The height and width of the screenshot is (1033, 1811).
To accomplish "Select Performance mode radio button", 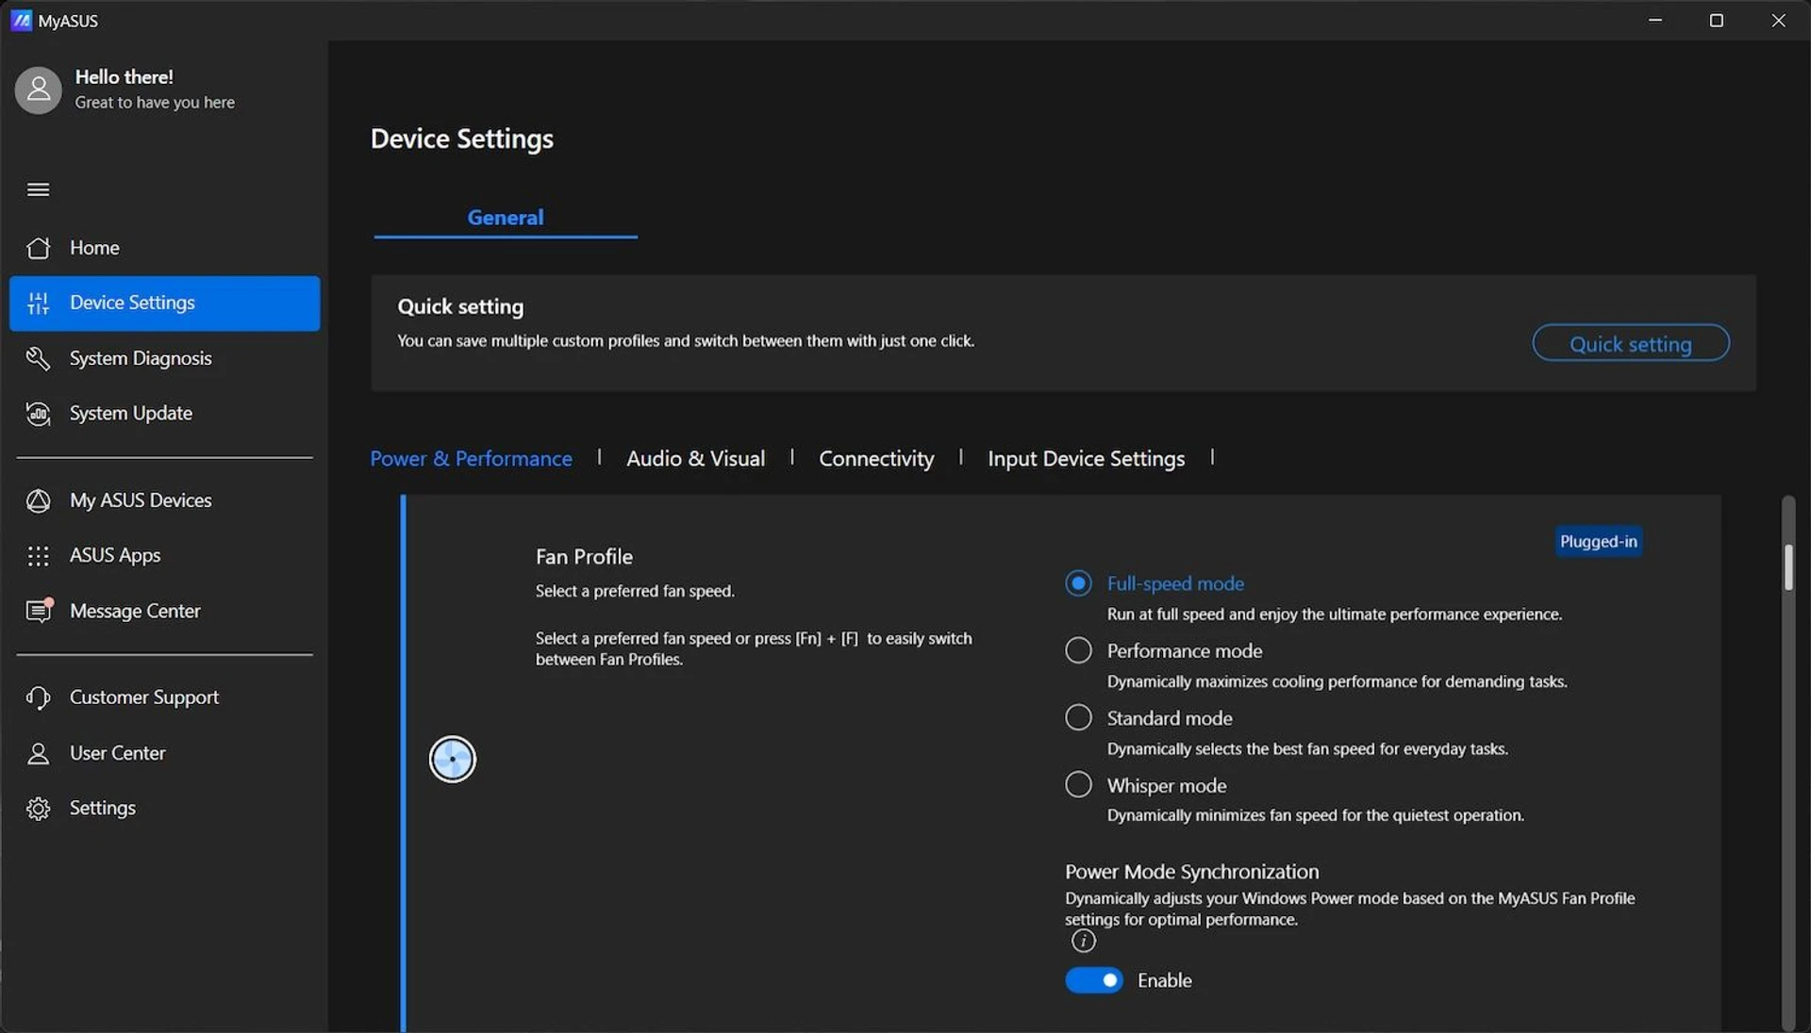I will 1078,650.
